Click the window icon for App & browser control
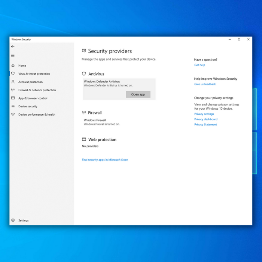Viewport: 262px width, 262px height. pyautogui.click(x=13, y=98)
